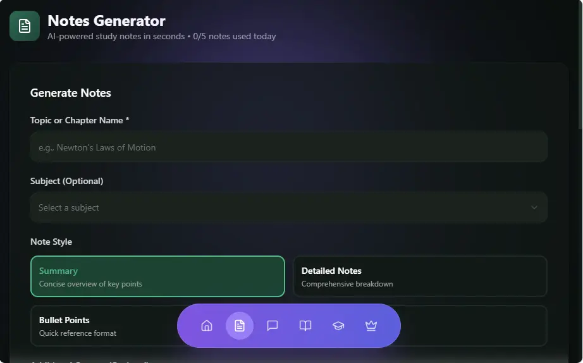Select the highlighted notes document icon in nav bar
The image size is (583, 363).
point(240,326)
